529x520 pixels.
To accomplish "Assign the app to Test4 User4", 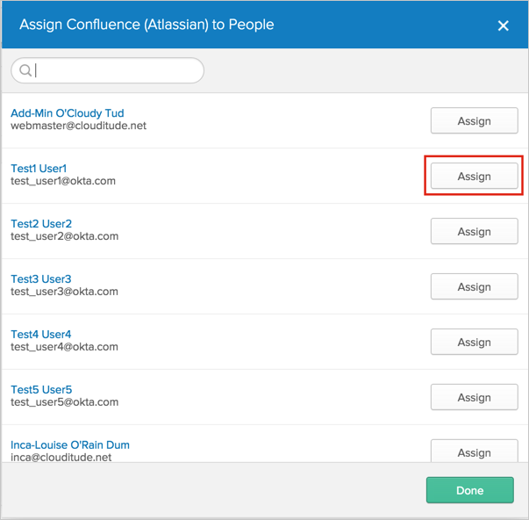I will click(474, 343).
